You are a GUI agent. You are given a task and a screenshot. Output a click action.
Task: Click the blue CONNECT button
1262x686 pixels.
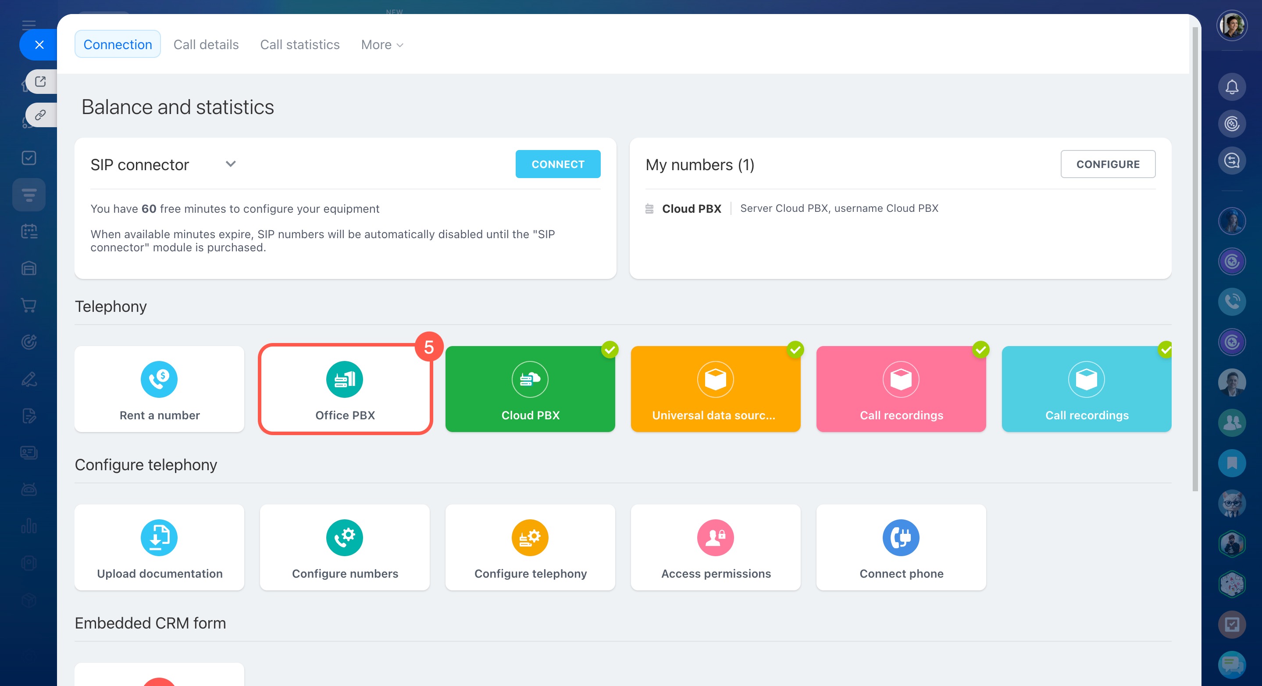[557, 164]
